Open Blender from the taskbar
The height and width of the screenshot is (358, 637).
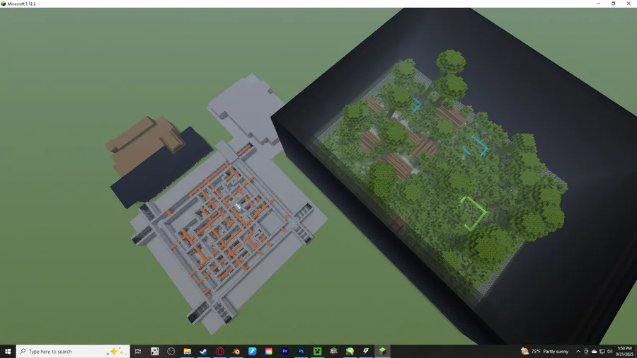click(236, 352)
